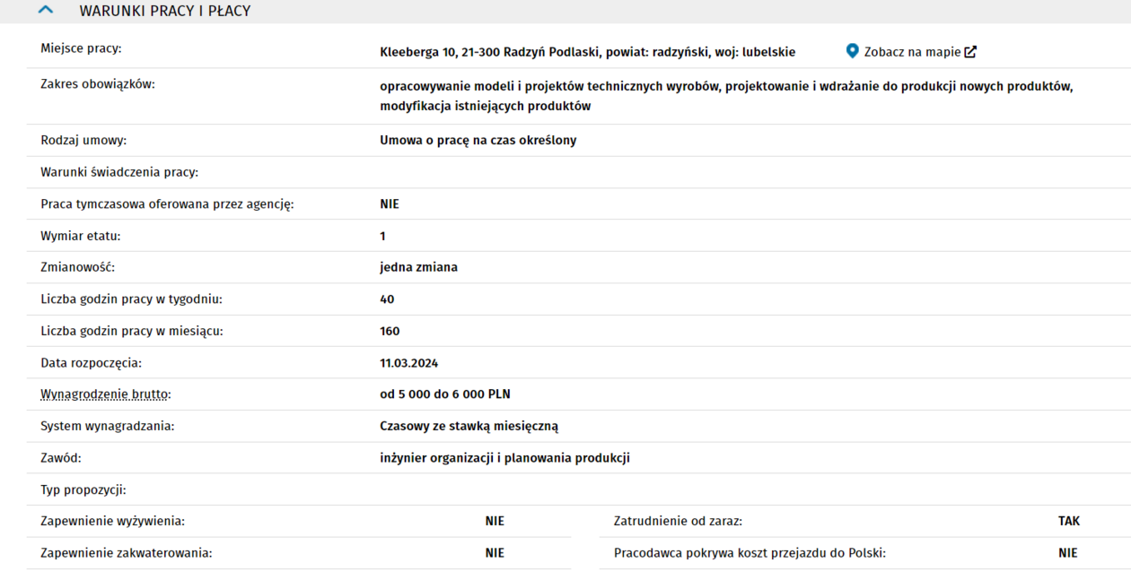1131x580 pixels.
Task: Click the Miejsce pracy label
Action: (81, 48)
